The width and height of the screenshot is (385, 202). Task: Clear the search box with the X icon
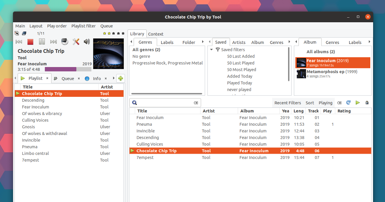click(x=196, y=103)
